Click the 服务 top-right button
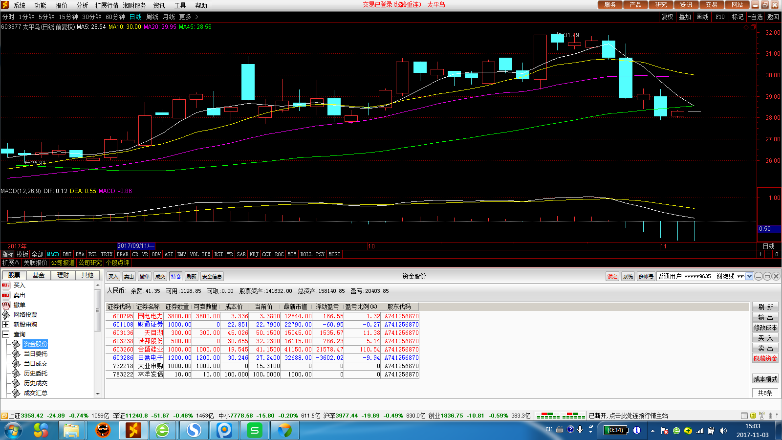The image size is (782, 440). [610, 5]
